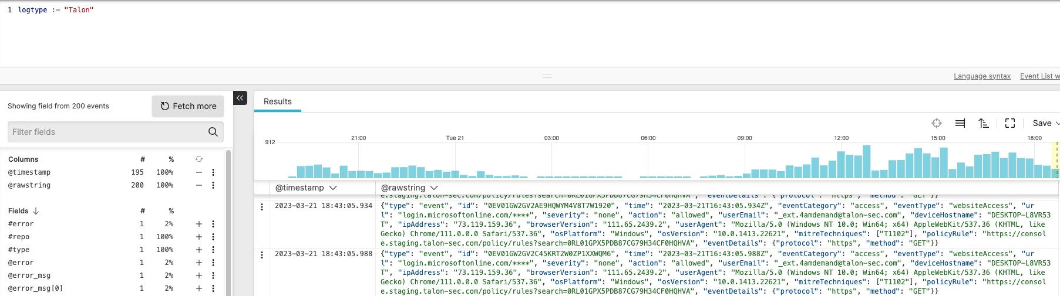Click the Fetch more button

pyautogui.click(x=188, y=106)
